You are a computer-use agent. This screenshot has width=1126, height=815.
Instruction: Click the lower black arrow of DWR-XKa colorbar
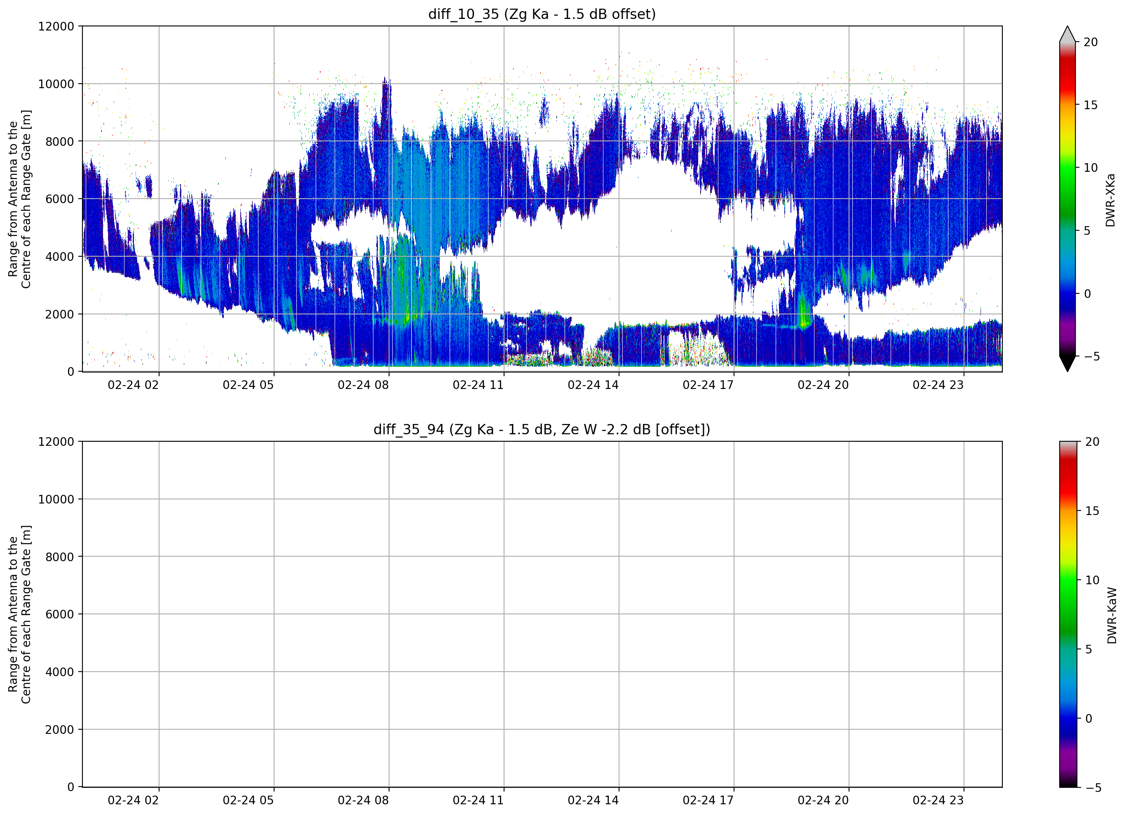(x=1067, y=364)
